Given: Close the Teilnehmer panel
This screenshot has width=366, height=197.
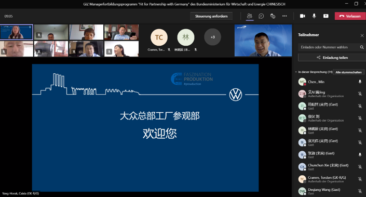Looking at the screenshot, I should point(362,35).
